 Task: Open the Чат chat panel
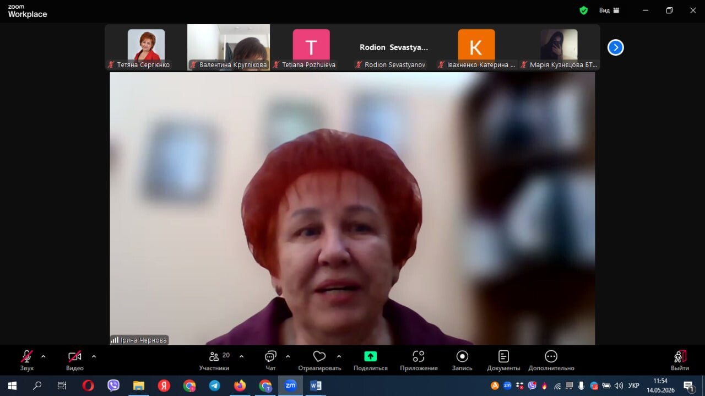coord(270,360)
